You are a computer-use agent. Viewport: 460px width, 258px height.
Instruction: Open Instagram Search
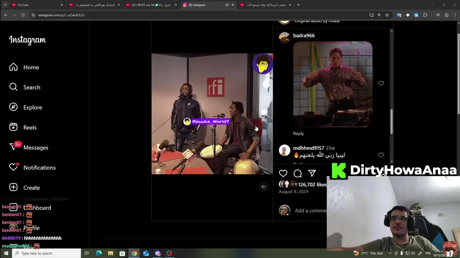click(x=25, y=87)
